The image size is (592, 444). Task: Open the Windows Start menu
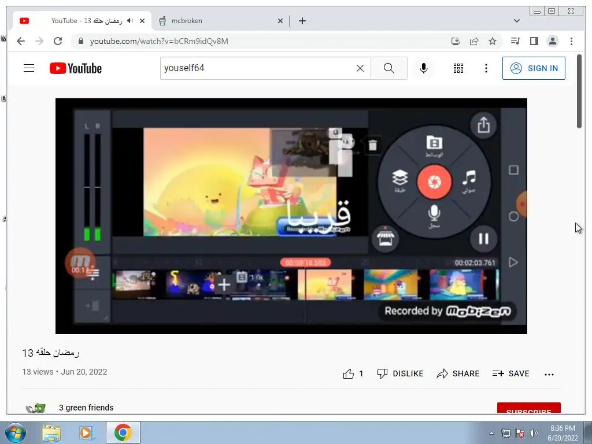15,432
